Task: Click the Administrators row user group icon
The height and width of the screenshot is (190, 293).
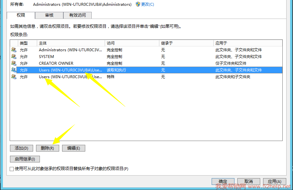Action: pos(14,50)
